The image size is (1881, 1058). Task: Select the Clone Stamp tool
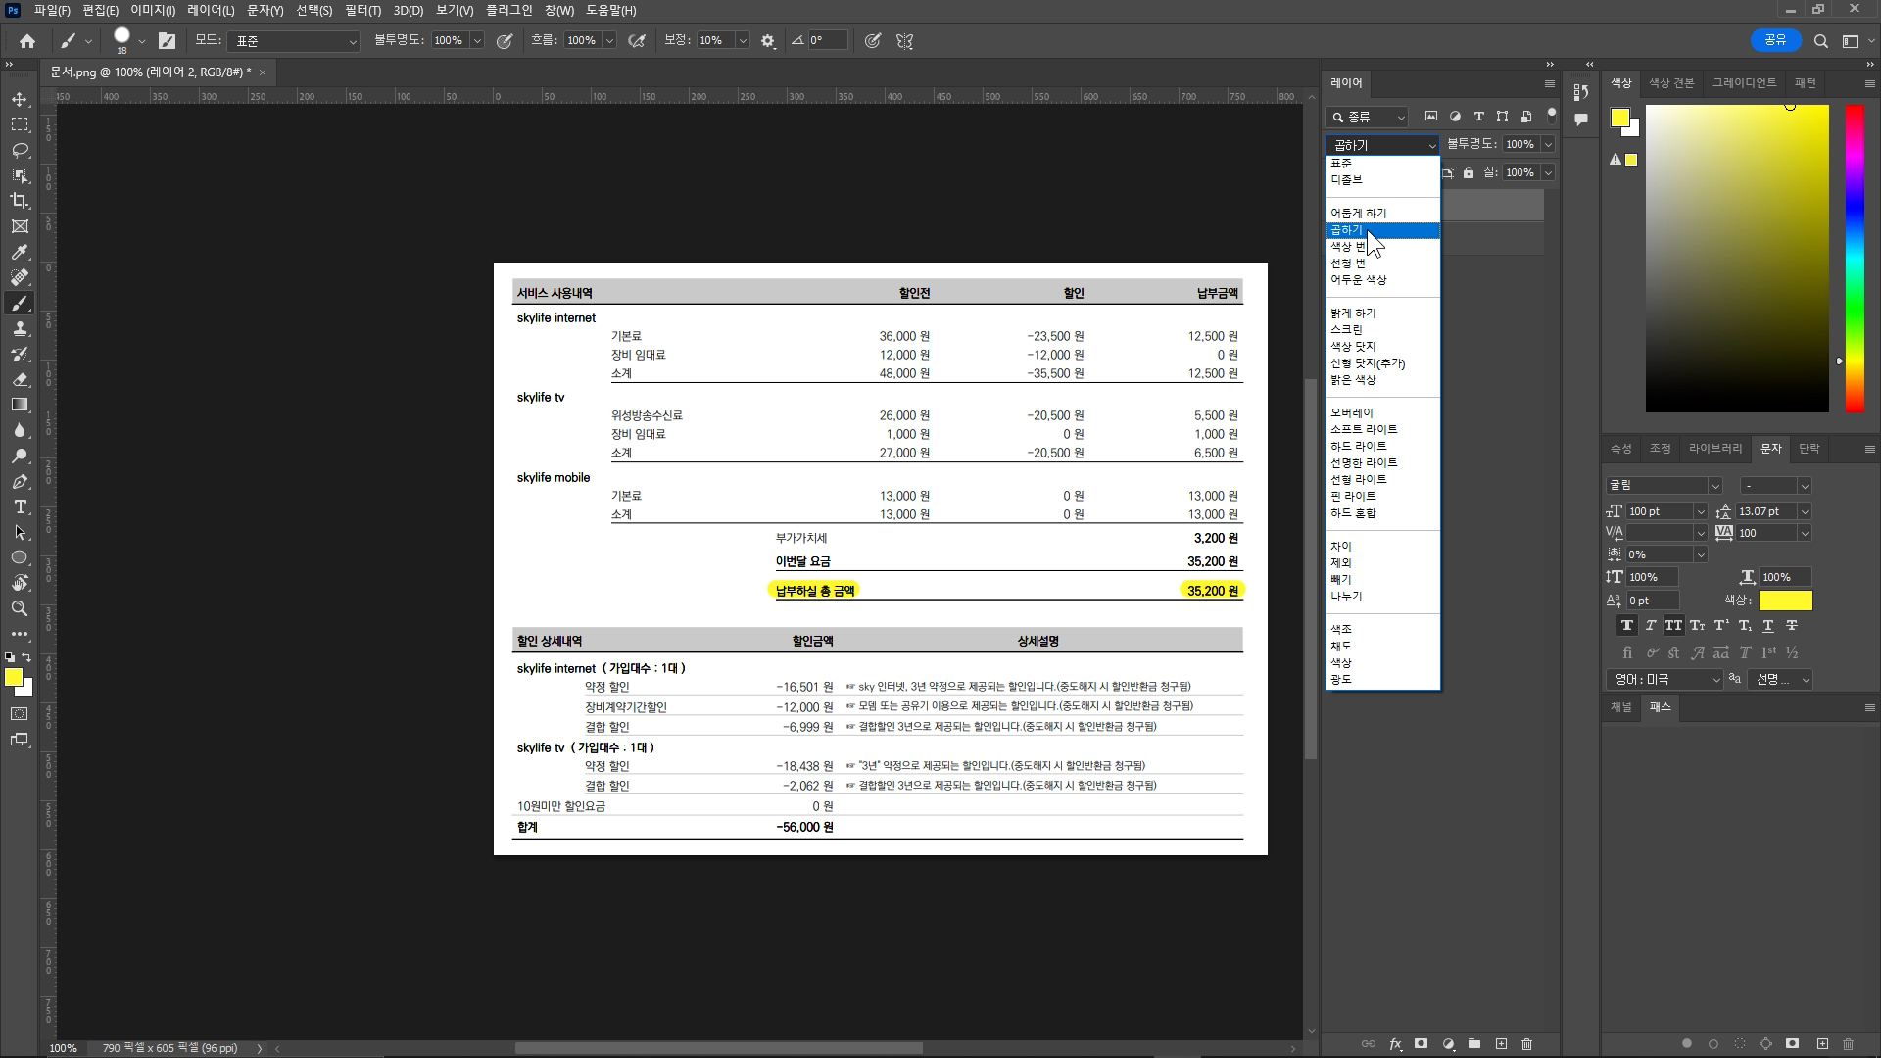(20, 328)
